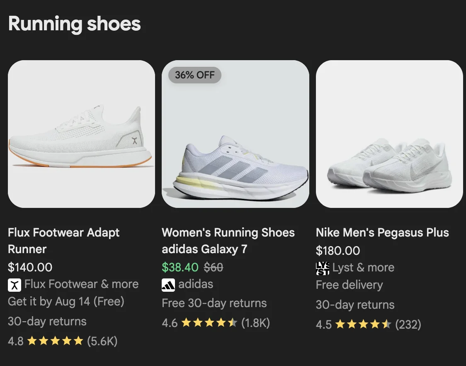Click the Adapt Runner product photo

[81, 134]
